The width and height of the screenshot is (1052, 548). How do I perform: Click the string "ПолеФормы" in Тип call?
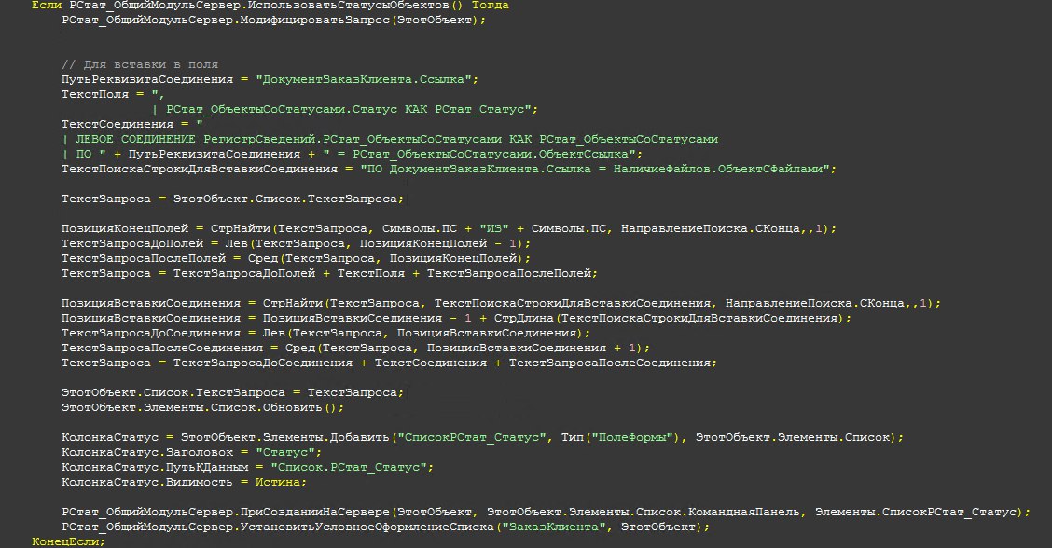tap(632, 437)
